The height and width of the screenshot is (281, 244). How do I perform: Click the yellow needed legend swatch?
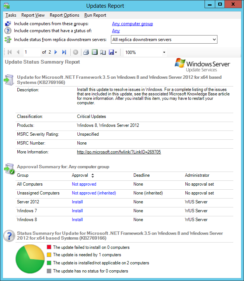49,255
